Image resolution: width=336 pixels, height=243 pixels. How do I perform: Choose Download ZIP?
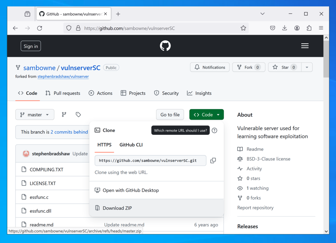[x=157, y=208]
